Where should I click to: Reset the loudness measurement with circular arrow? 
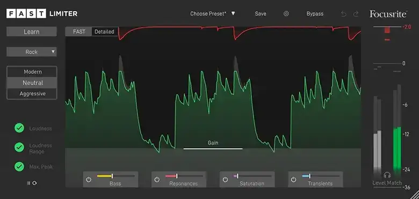pos(34,183)
